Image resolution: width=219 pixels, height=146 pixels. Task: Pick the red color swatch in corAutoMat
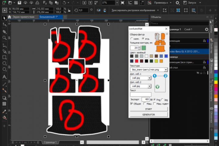[137, 61]
